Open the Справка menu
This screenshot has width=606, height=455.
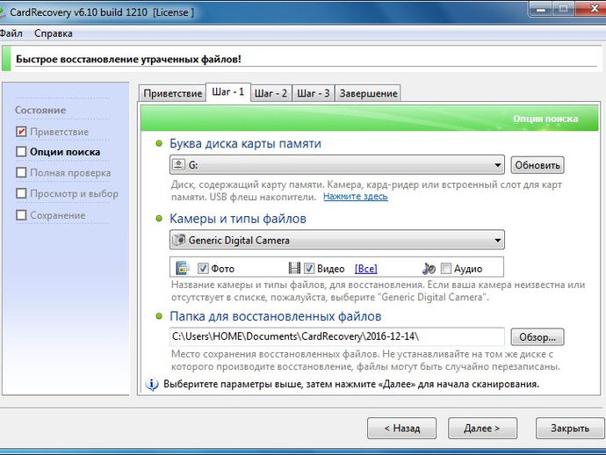coord(54,33)
